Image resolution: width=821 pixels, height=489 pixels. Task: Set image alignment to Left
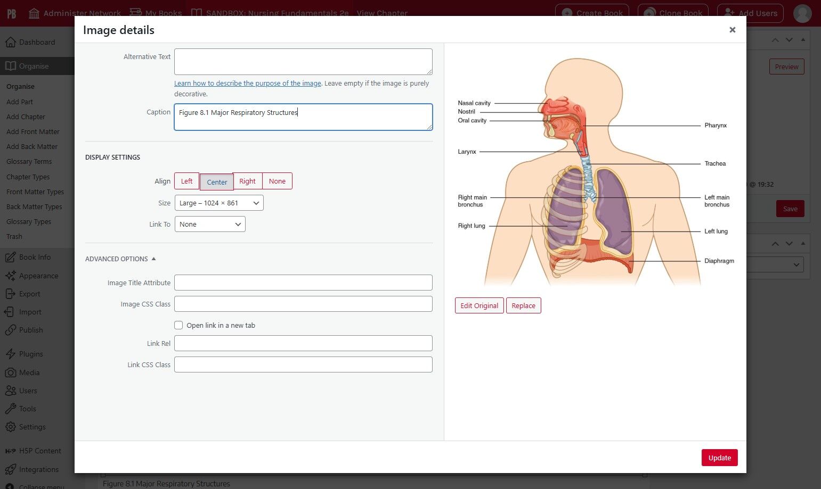pos(186,181)
